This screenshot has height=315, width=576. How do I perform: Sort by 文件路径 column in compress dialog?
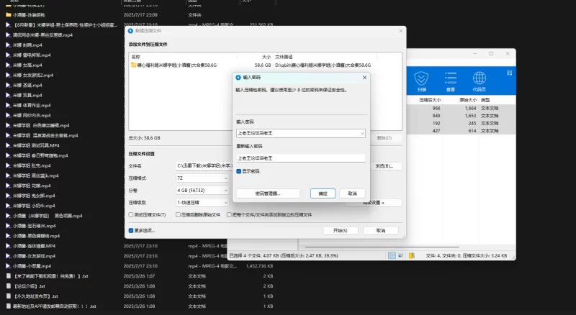[284, 57]
